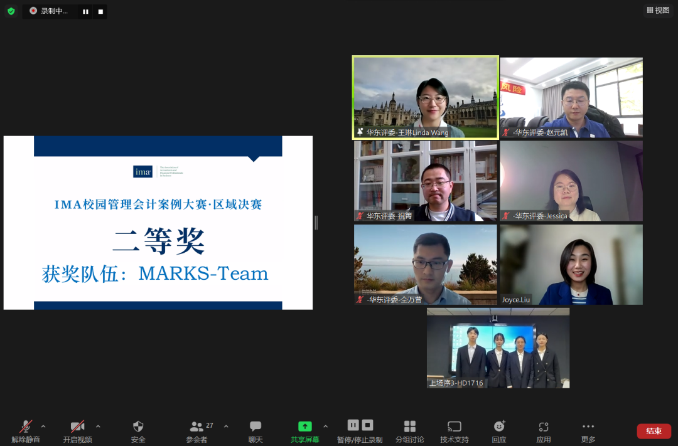
Task: Open the View (视图) layout menu
Action: [658, 10]
